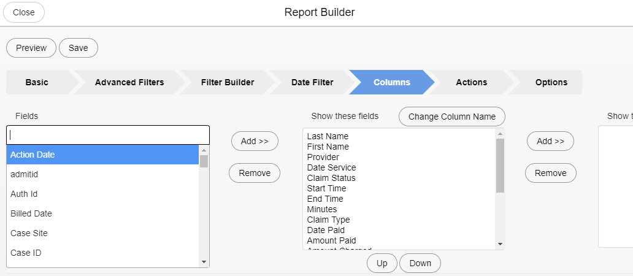
Task: Save the report
Action: click(79, 48)
